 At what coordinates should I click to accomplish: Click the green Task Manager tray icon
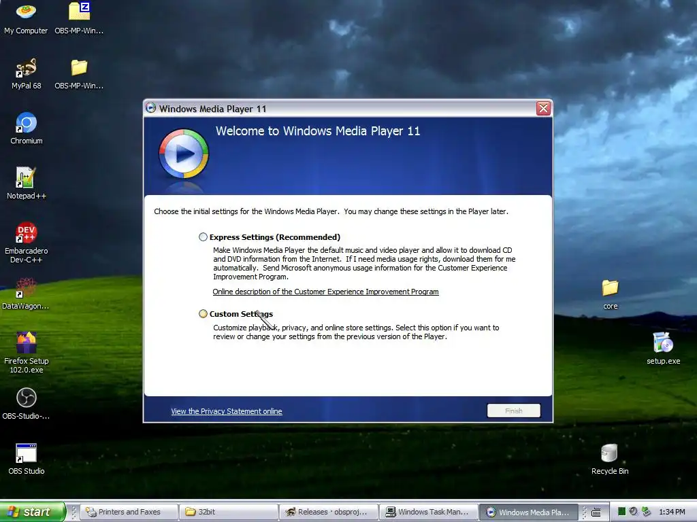pos(621,512)
